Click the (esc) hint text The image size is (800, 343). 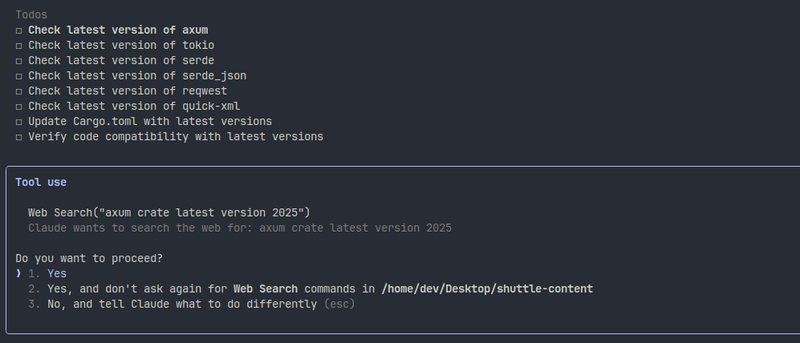click(x=339, y=305)
